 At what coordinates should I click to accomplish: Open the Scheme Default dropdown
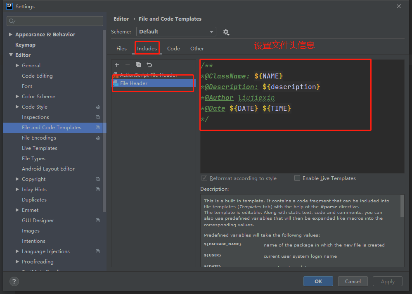176,31
